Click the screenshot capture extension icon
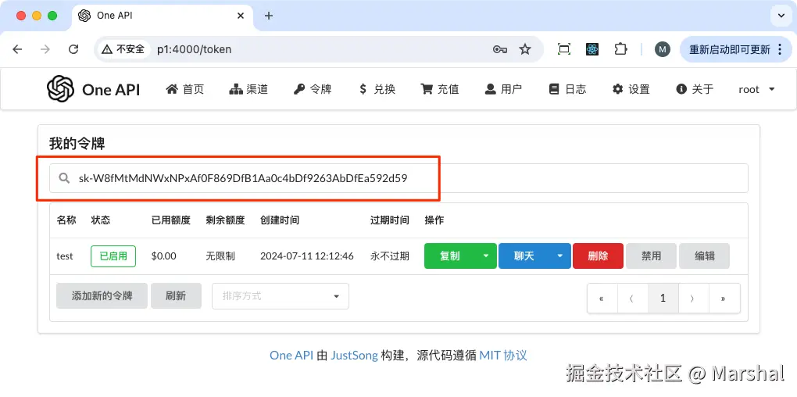The width and height of the screenshot is (797, 397). pos(564,49)
